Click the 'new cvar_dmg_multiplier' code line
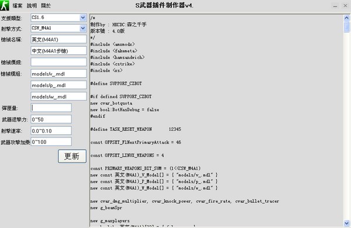This screenshot has height=228, width=351. coord(185,201)
